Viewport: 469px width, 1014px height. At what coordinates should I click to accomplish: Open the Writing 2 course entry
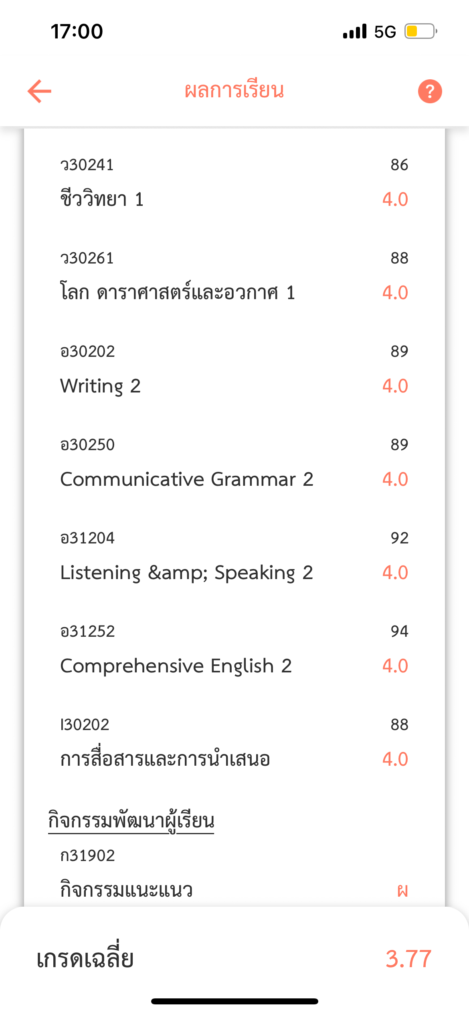(x=234, y=369)
